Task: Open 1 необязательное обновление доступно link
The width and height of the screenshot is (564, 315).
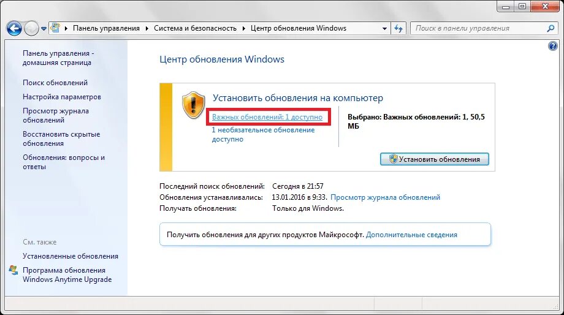Action: (263, 134)
